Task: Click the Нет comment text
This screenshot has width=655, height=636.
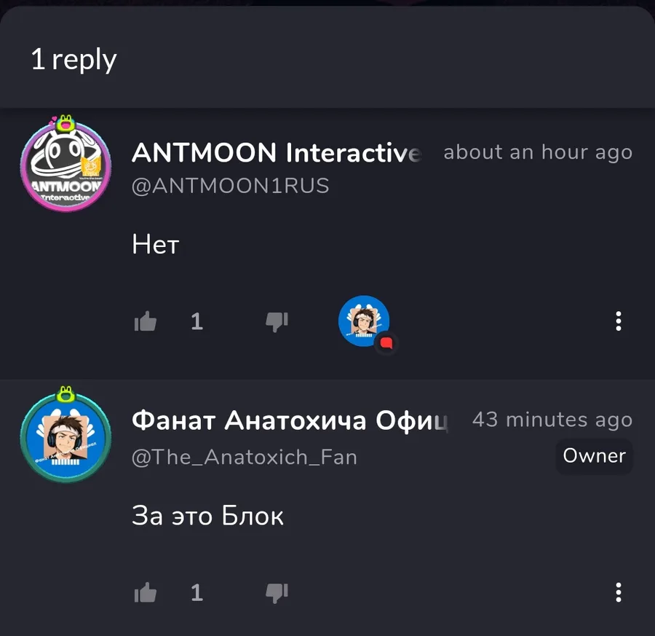Action: 156,244
